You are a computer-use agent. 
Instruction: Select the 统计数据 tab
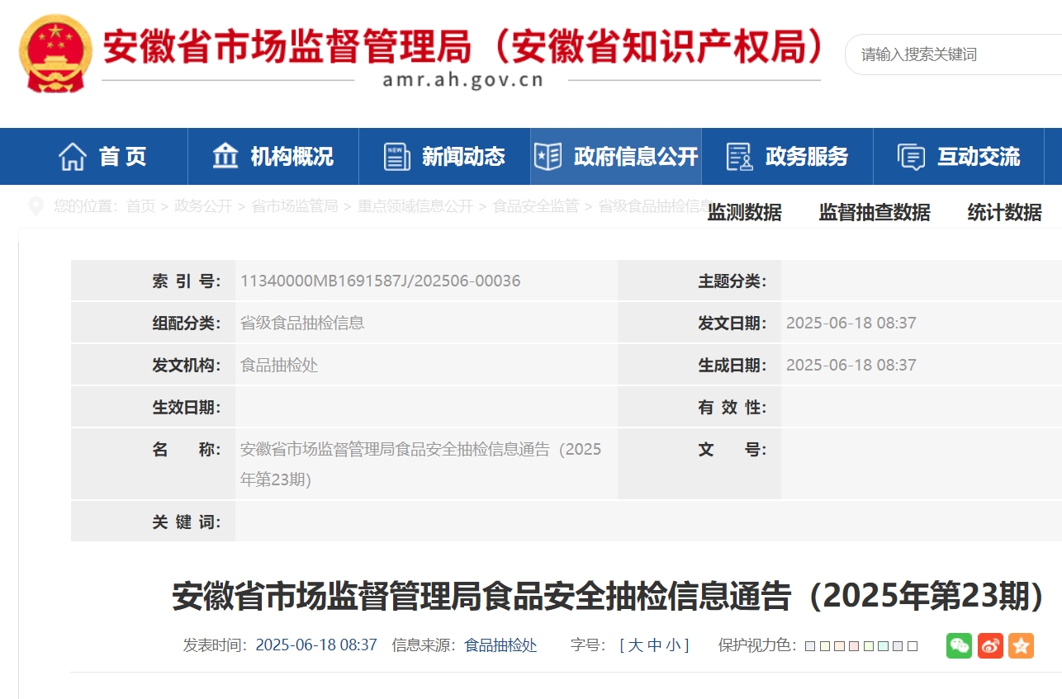point(1004,213)
